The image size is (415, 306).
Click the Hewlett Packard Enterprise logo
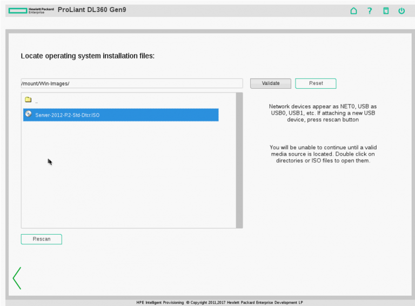tap(31, 11)
